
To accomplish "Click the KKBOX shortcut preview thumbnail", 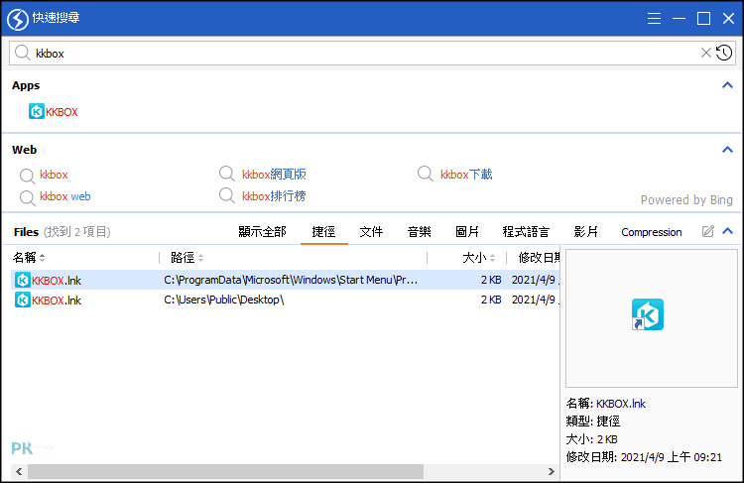I will click(647, 314).
